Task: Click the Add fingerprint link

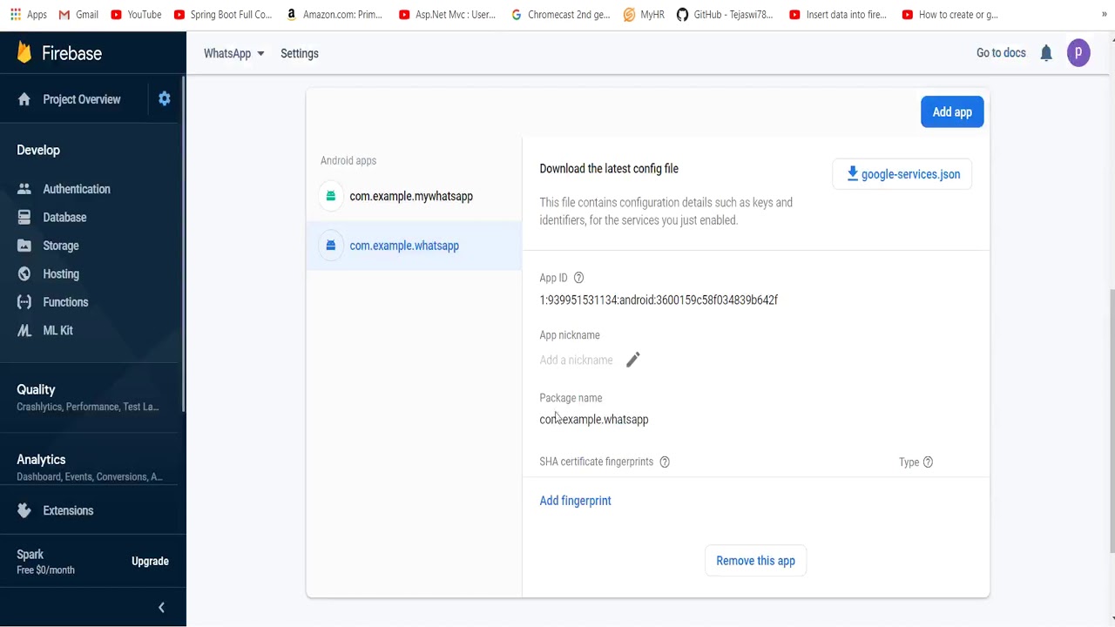Action: click(575, 501)
